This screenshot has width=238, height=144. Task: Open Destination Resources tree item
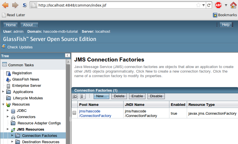pyautogui.click(x=41, y=142)
